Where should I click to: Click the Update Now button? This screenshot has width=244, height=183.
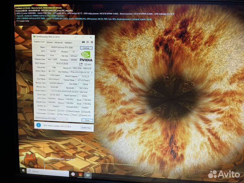86,128
